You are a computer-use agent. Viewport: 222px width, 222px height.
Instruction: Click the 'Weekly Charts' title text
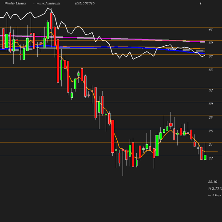tap(15, 3)
